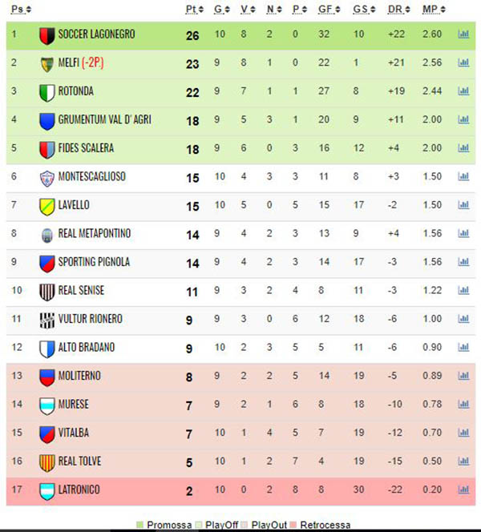
Task: Open stats chart icon for Soccer Lagonegro
Action: click(x=463, y=34)
